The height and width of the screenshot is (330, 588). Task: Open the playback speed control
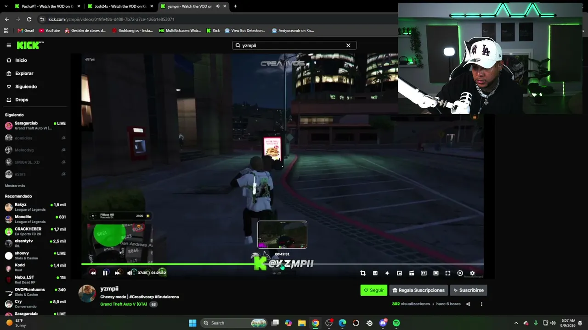tap(460, 273)
